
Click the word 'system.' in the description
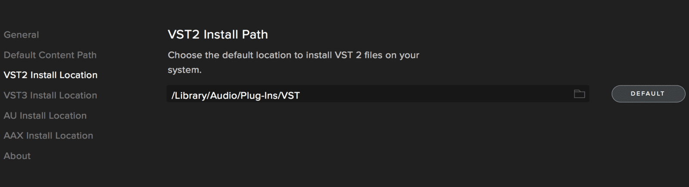point(184,70)
